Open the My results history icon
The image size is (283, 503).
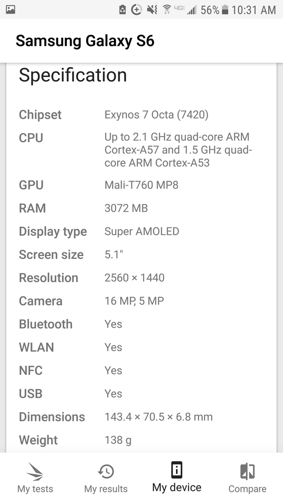106,471
